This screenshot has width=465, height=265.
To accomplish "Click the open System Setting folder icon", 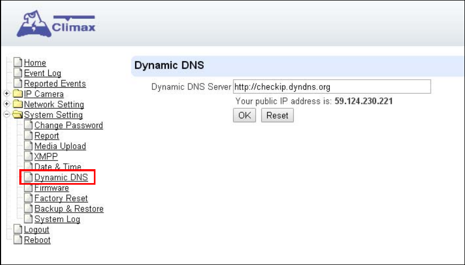I will point(18,114).
